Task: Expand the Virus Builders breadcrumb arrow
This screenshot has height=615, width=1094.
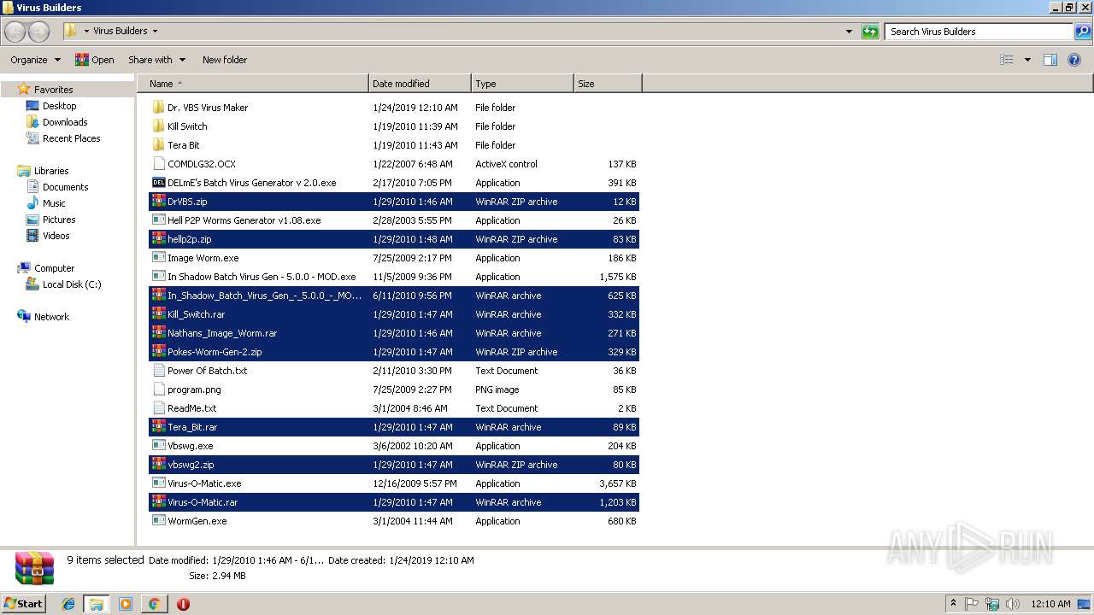Action: point(155,32)
